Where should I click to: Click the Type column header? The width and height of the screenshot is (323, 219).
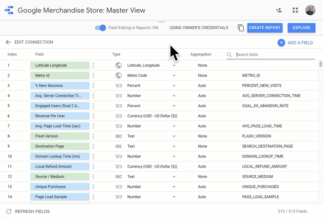click(x=116, y=54)
